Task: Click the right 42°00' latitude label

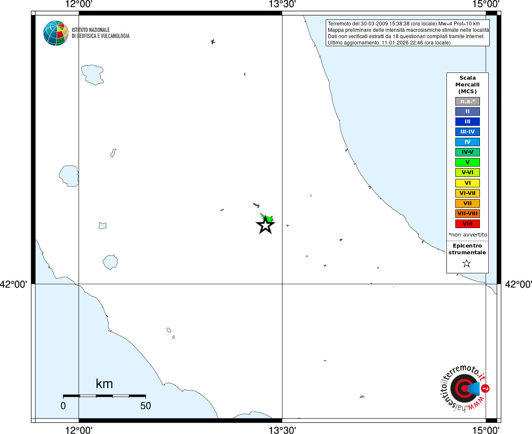Action: 518,284
